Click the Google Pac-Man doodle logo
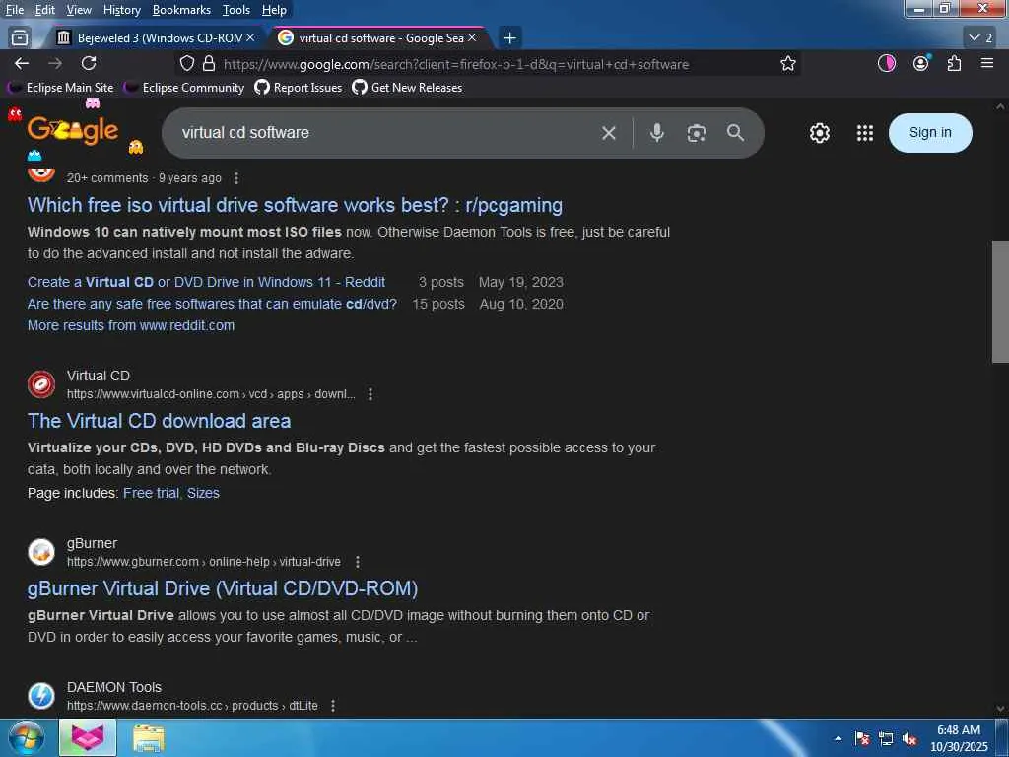 pyautogui.click(x=73, y=131)
